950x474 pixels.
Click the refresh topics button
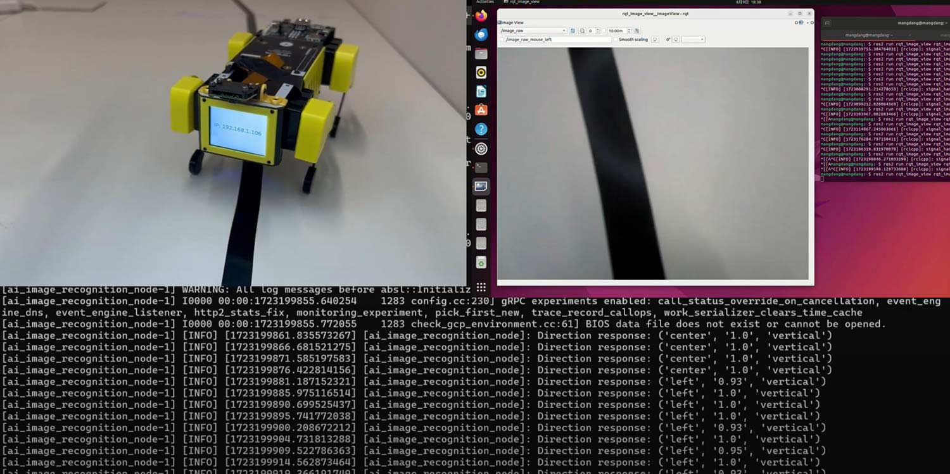573,30
